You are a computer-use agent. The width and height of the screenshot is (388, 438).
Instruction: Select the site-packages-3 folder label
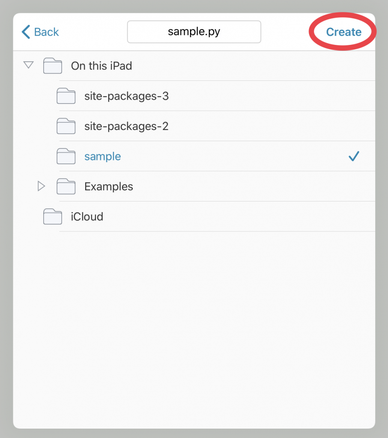point(126,96)
